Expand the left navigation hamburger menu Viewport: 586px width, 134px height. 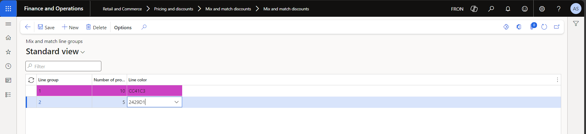coord(8,24)
